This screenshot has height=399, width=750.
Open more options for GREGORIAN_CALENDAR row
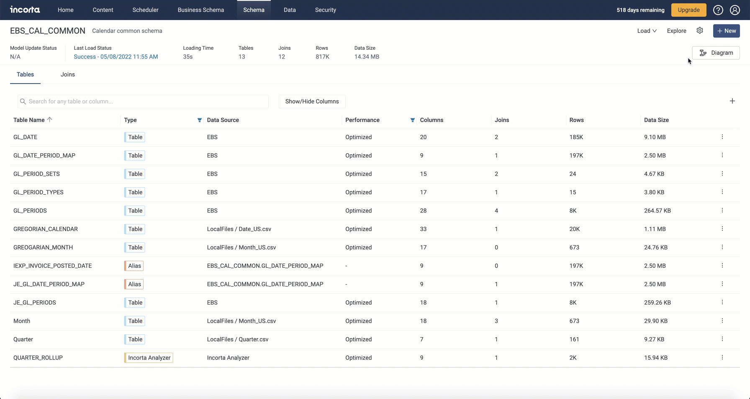click(722, 229)
